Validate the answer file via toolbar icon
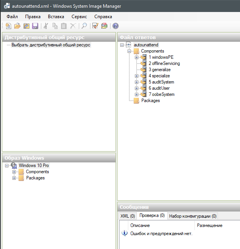This screenshot has height=249, width=240. point(95,26)
